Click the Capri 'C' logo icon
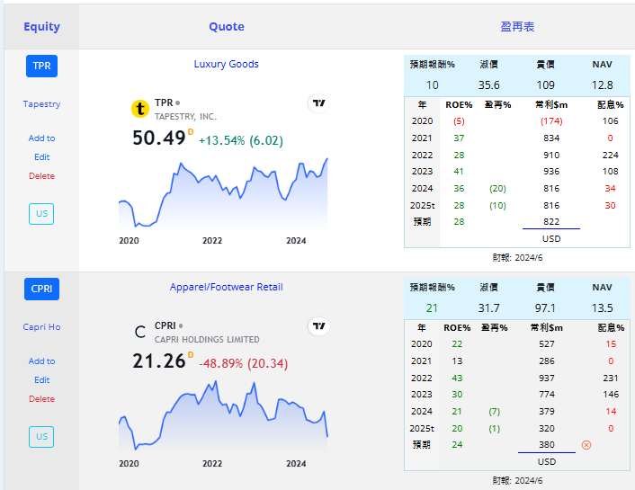This screenshot has height=490, width=635. pyautogui.click(x=140, y=332)
